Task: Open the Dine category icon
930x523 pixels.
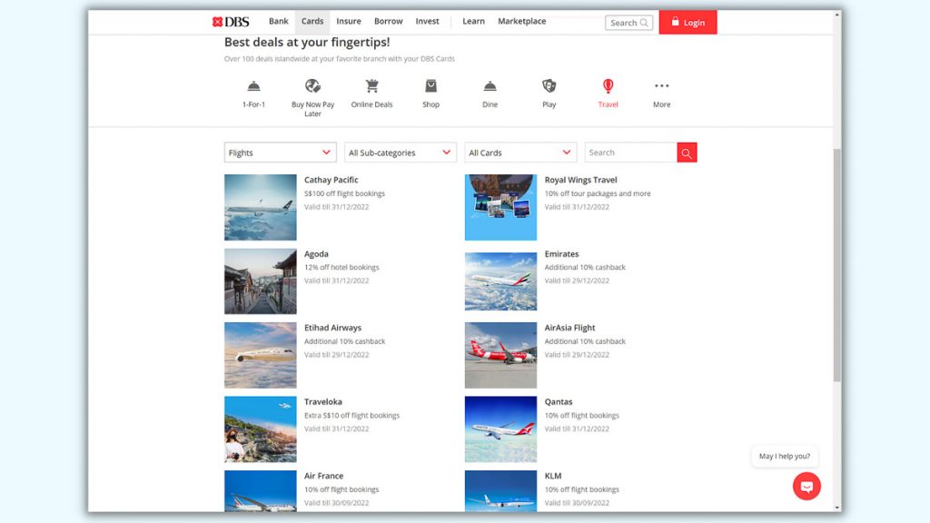Action: tap(490, 86)
